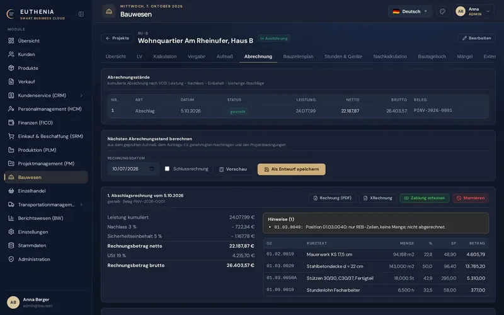Click the Vorschau button
504x315 pixels.
click(x=233, y=169)
